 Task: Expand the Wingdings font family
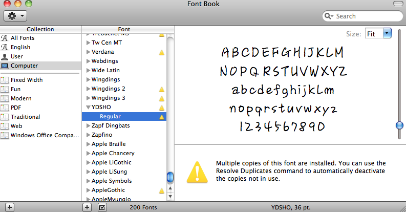pos(88,79)
